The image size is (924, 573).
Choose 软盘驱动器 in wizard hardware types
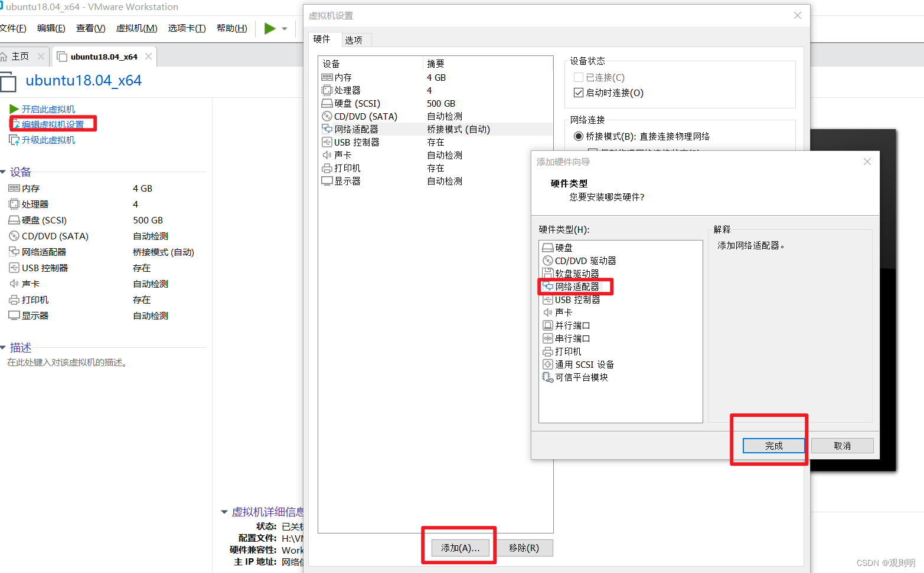point(621,274)
